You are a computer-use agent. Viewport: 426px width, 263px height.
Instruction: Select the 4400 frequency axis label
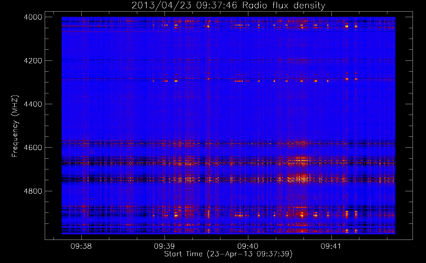click(x=33, y=104)
